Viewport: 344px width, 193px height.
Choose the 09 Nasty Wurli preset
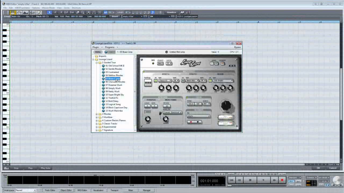112,91
